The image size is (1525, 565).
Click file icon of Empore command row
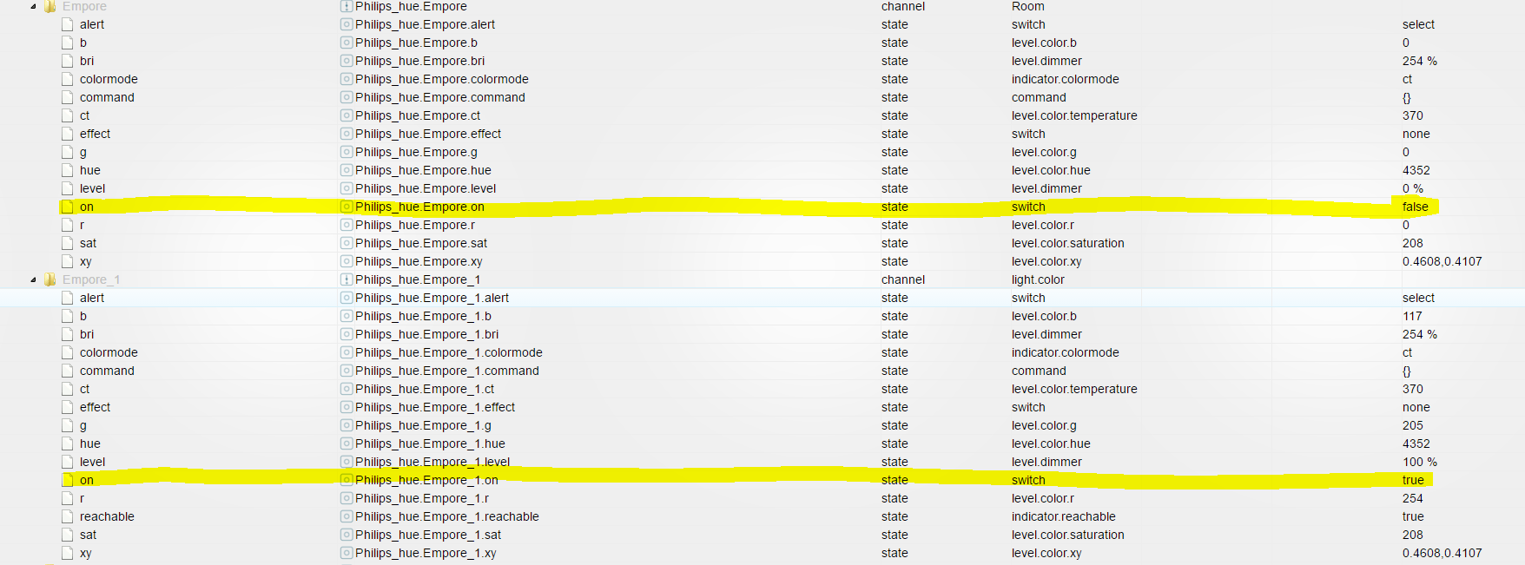(x=68, y=97)
